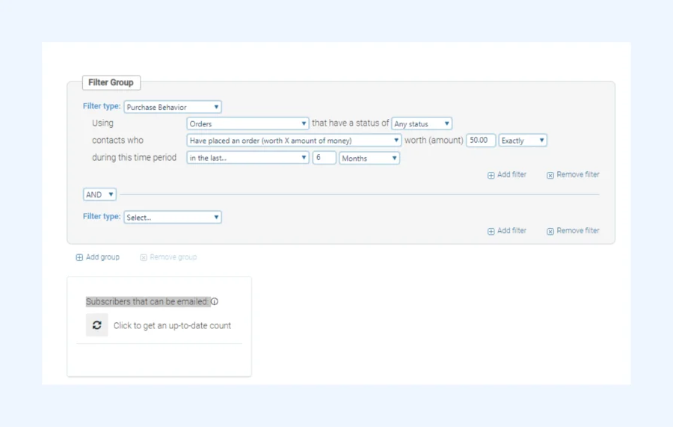Click the 'during this time period' label
This screenshot has height=427, width=673.
[134, 158]
